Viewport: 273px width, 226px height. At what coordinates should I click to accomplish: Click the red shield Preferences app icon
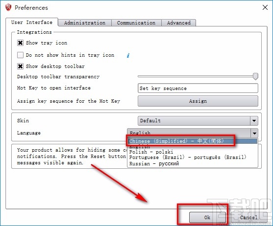coord(8,7)
